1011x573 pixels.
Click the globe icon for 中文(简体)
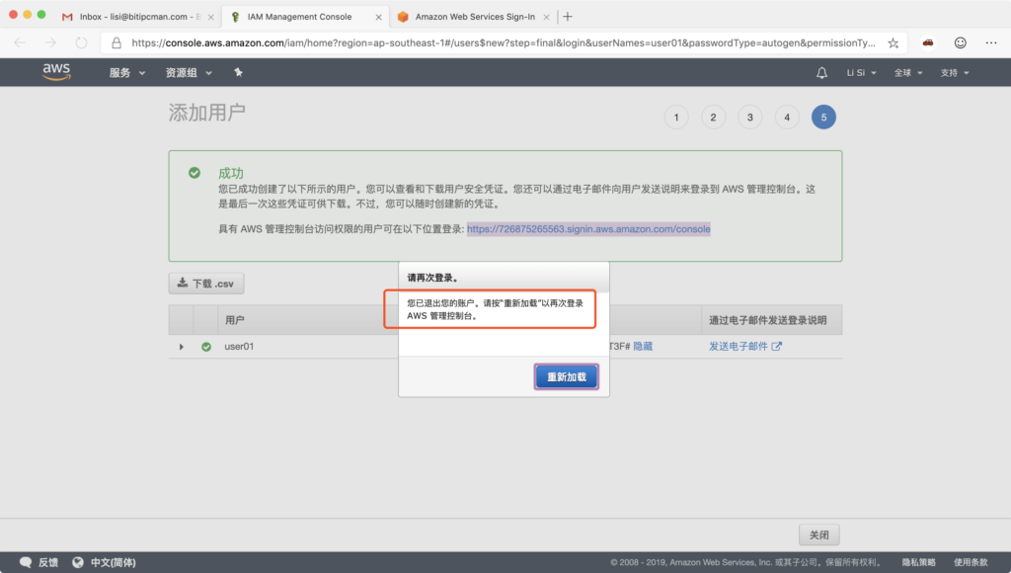[x=78, y=562]
